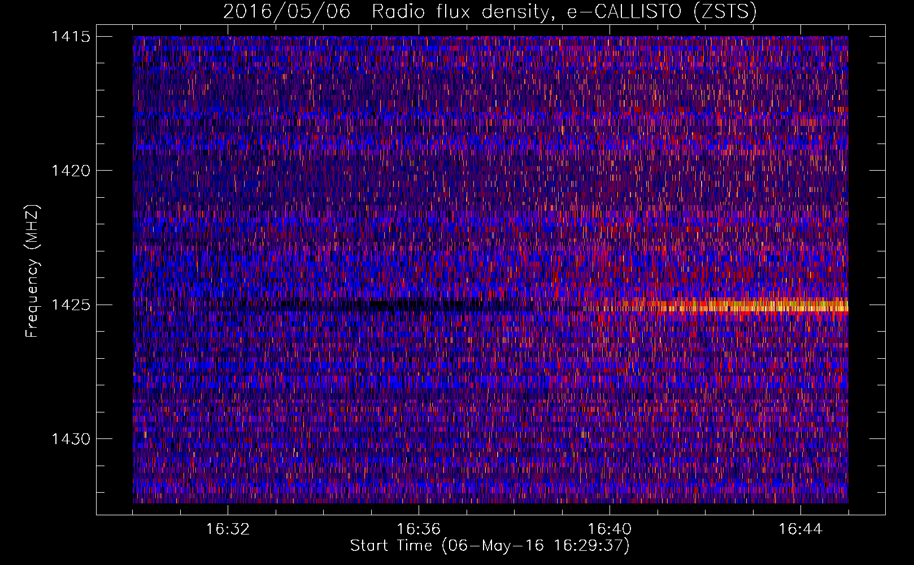The width and height of the screenshot is (914, 565).
Task: Click the 16:32 time tick label
Action: 228,529
